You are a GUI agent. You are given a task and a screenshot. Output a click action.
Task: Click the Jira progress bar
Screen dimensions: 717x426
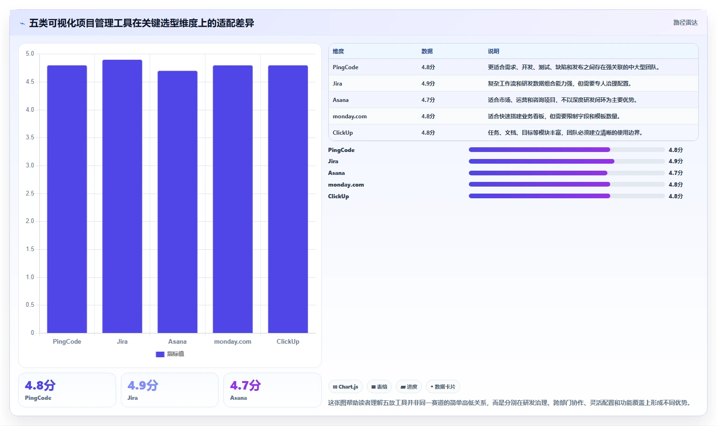[567, 161]
